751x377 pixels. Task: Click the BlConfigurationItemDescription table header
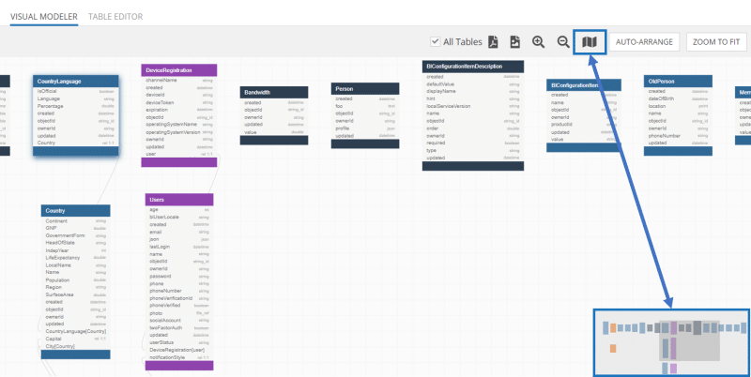point(472,67)
